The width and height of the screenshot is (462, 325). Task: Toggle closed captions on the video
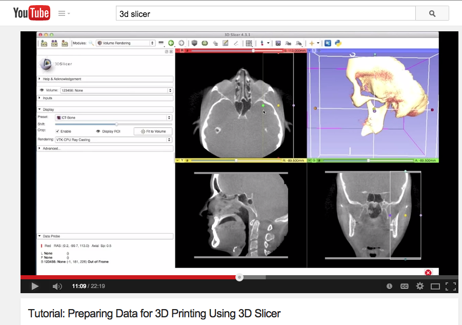pyautogui.click(x=405, y=286)
